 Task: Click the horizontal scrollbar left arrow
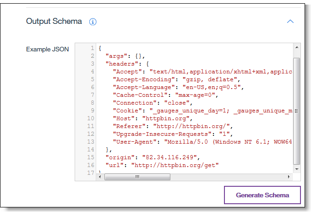pos(100,177)
